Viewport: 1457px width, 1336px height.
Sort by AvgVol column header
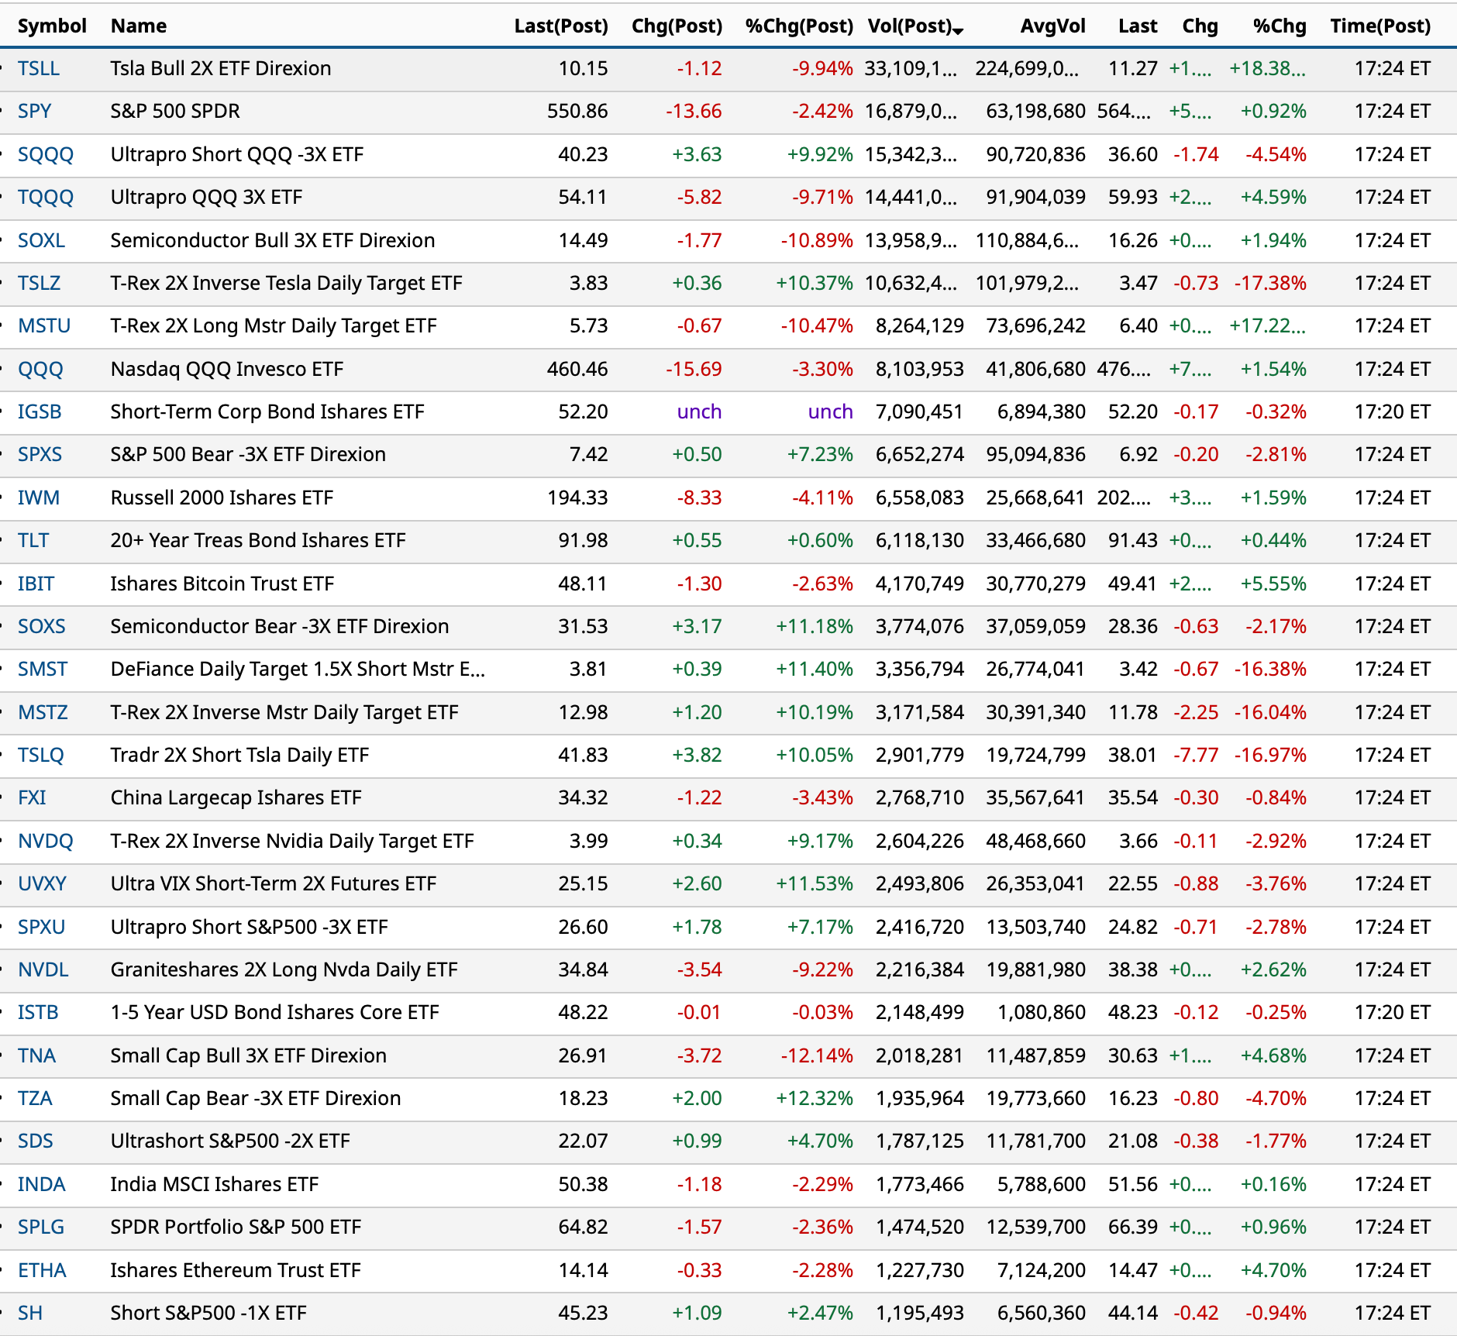pyautogui.click(x=1052, y=26)
